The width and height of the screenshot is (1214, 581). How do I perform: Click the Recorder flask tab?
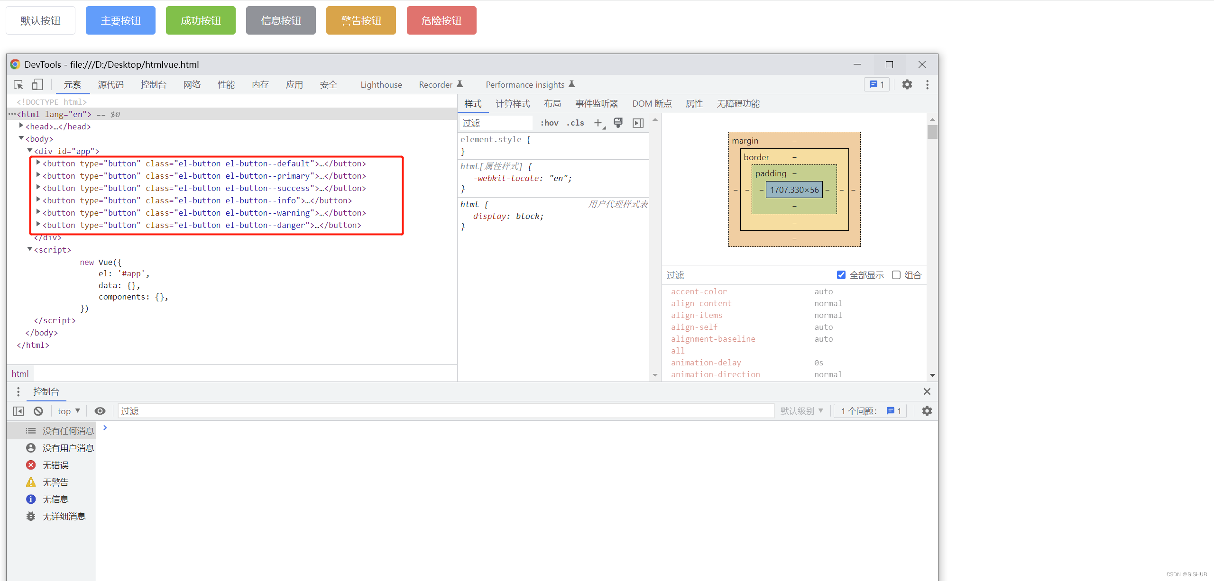(x=441, y=84)
